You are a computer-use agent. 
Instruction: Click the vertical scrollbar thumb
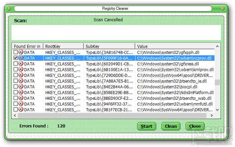tap(217, 82)
